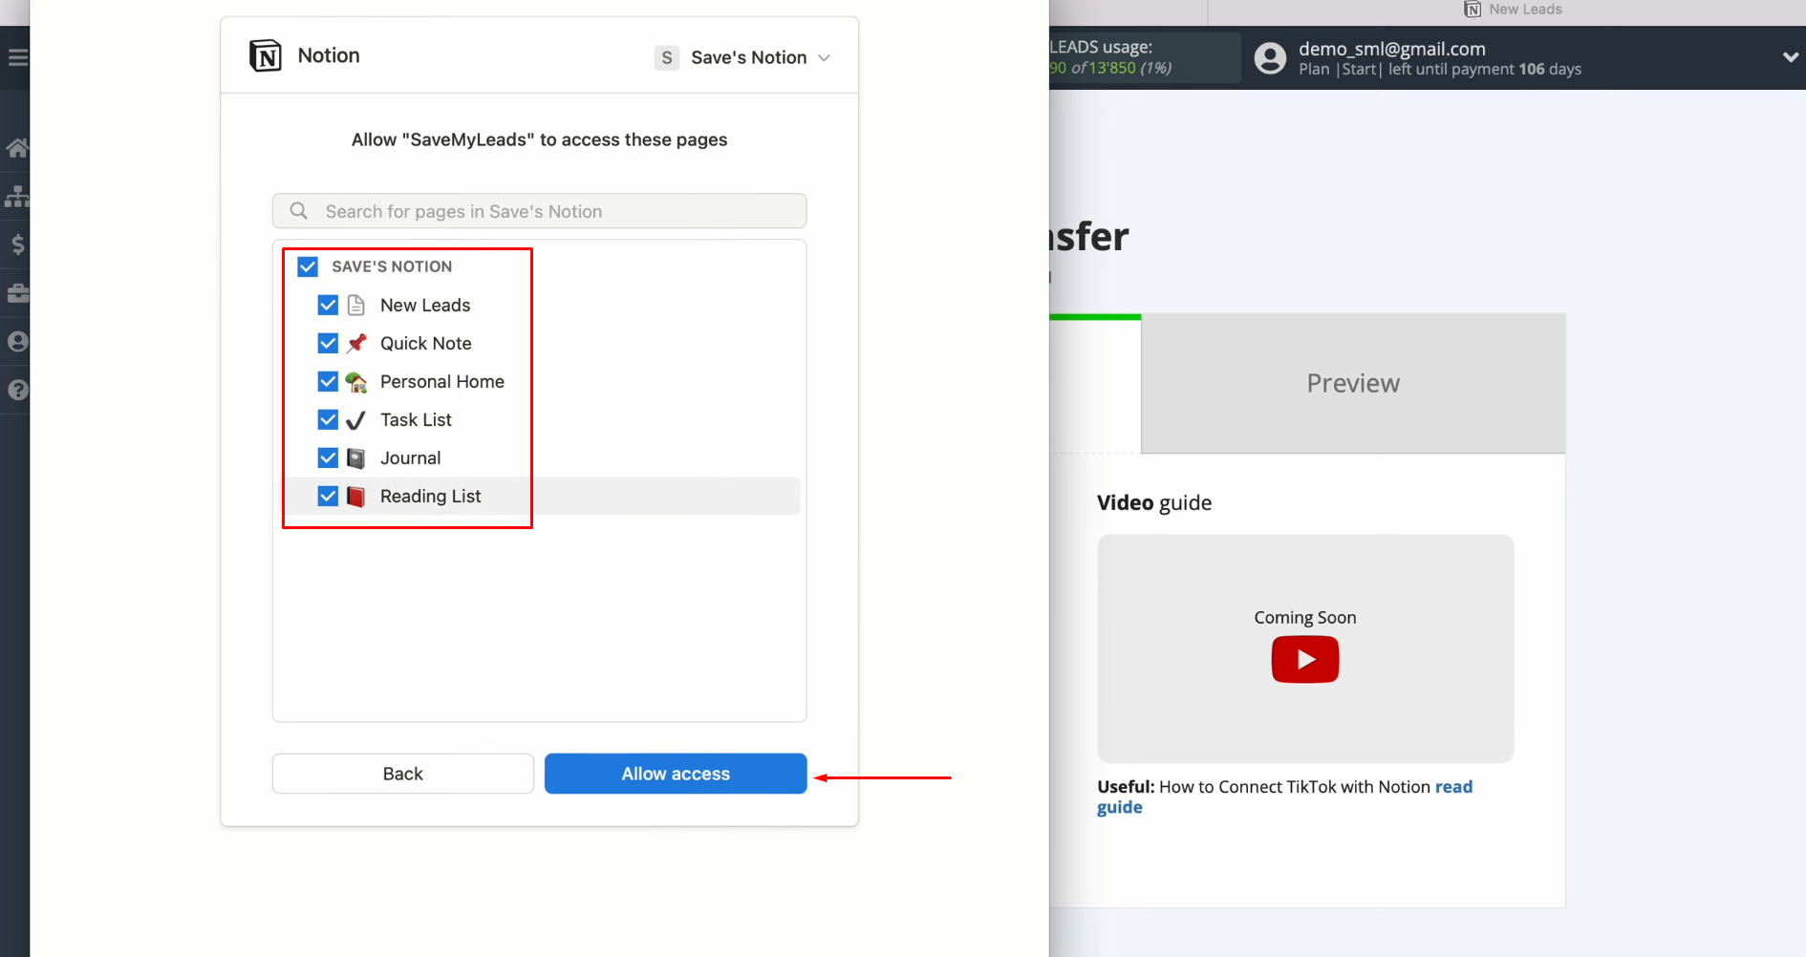Viewport: 1806px width, 957px height.
Task: Click the Reading List red book icon
Action: tap(356, 497)
